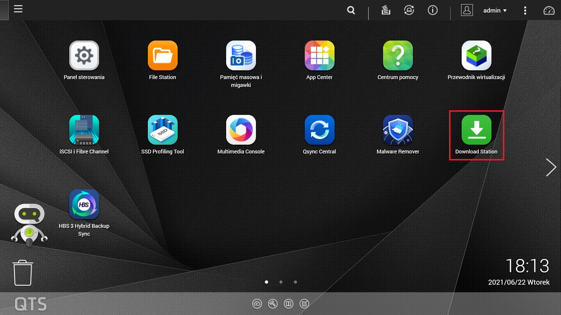The height and width of the screenshot is (315, 561).
Task: Open the search magnifier in top bar
Action: (x=351, y=10)
